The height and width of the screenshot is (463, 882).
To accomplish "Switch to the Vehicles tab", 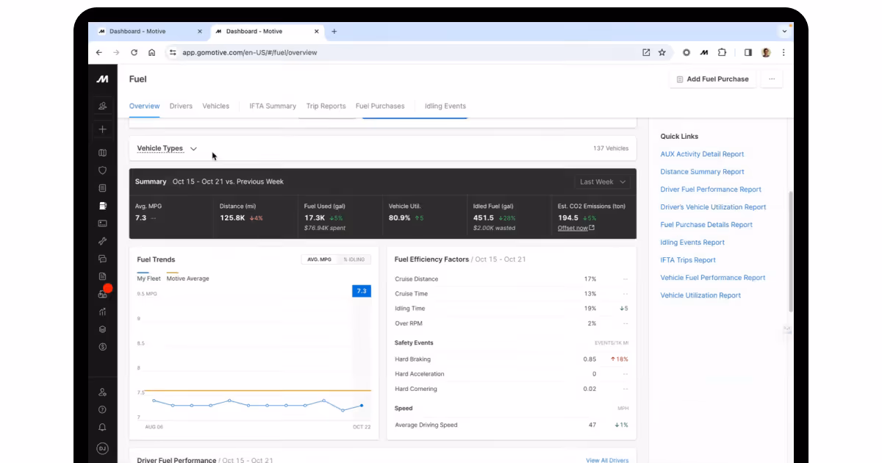I will pos(216,106).
